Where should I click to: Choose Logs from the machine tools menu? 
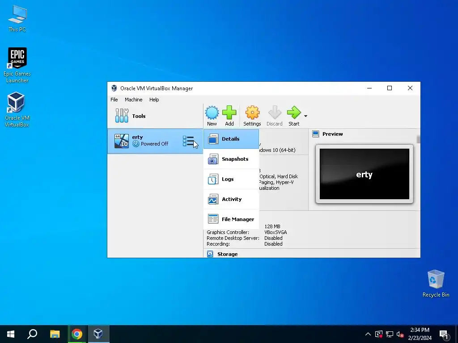(x=231, y=179)
